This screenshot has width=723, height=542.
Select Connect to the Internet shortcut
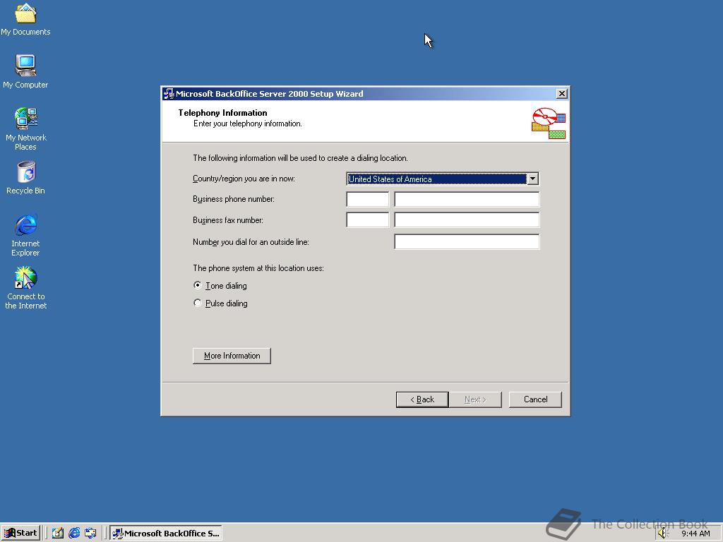pos(25,288)
